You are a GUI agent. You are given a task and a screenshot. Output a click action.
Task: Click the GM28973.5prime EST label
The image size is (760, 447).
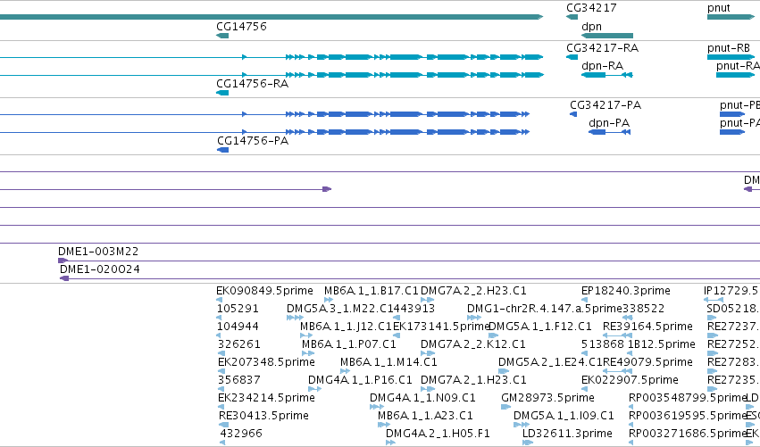pyautogui.click(x=547, y=398)
